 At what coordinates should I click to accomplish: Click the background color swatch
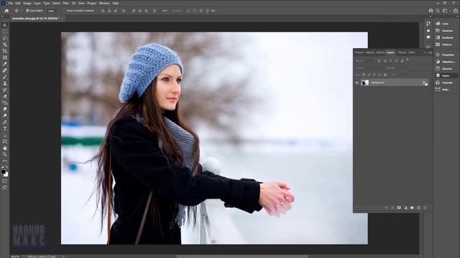click(x=6, y=175)
